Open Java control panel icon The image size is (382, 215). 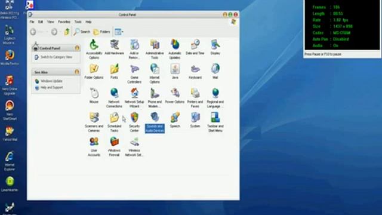pyautogui.click(x=175, y=72)
